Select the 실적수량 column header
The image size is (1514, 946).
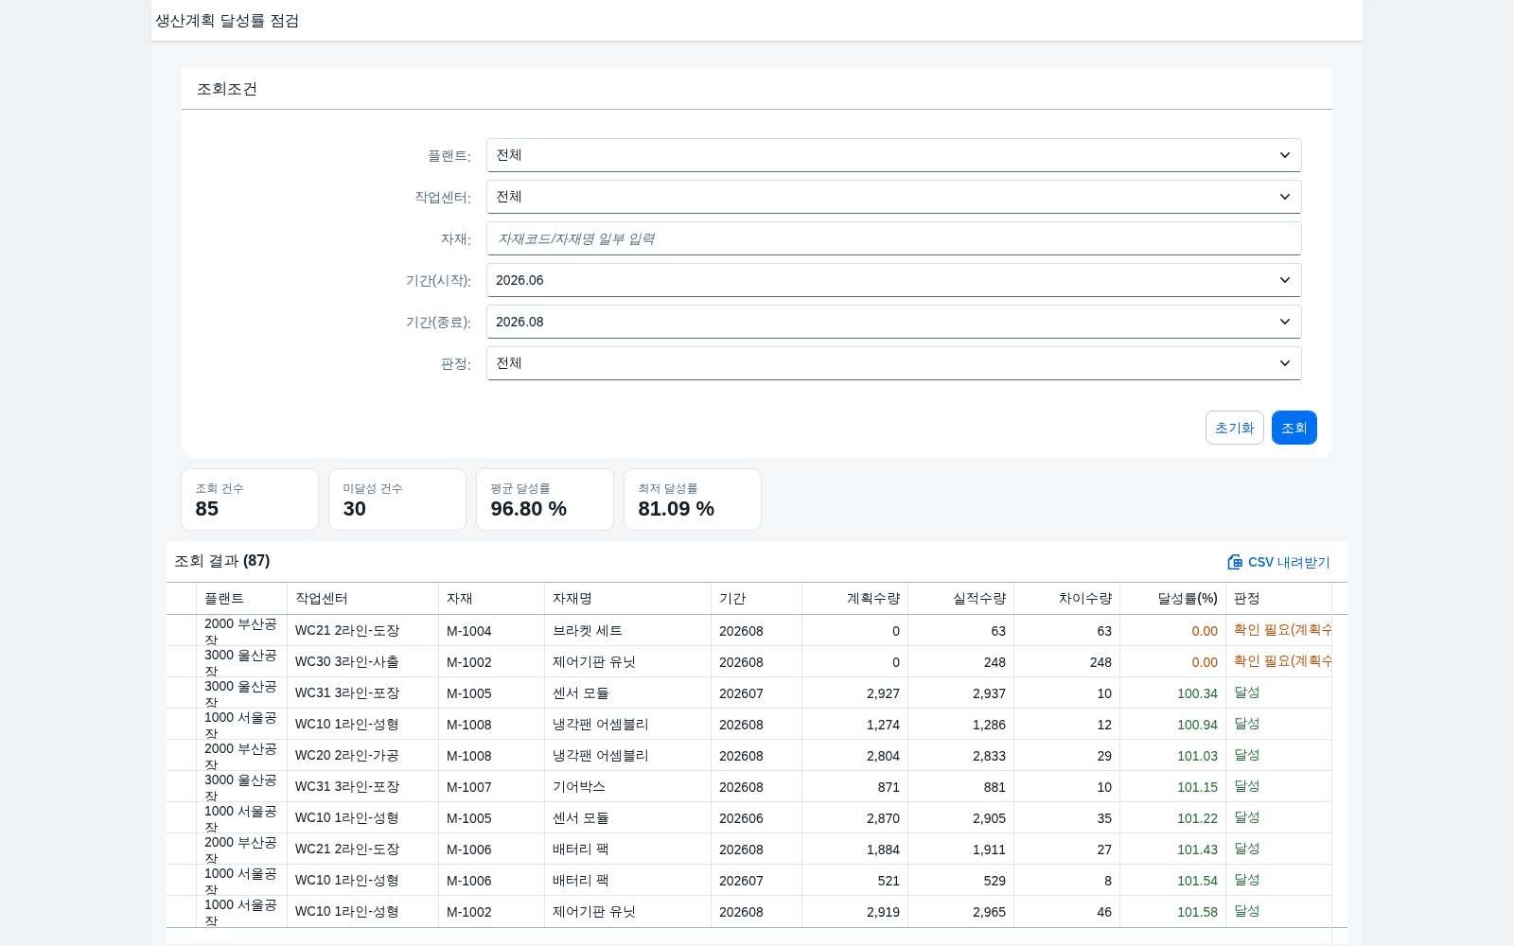(x=960, y=599)
